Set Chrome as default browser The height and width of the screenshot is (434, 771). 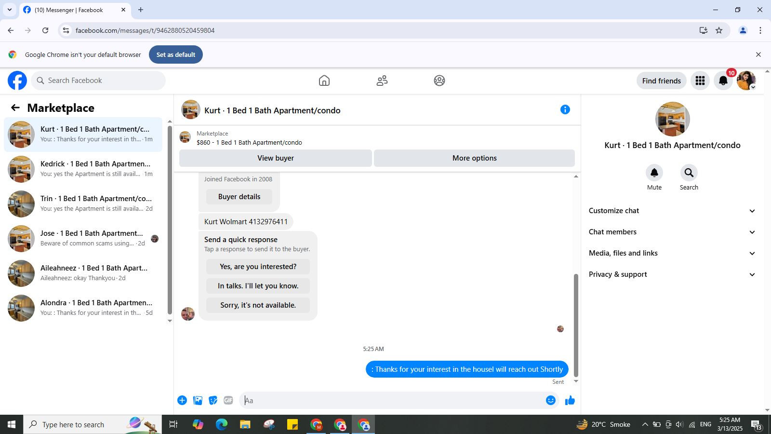pos(176,54)
